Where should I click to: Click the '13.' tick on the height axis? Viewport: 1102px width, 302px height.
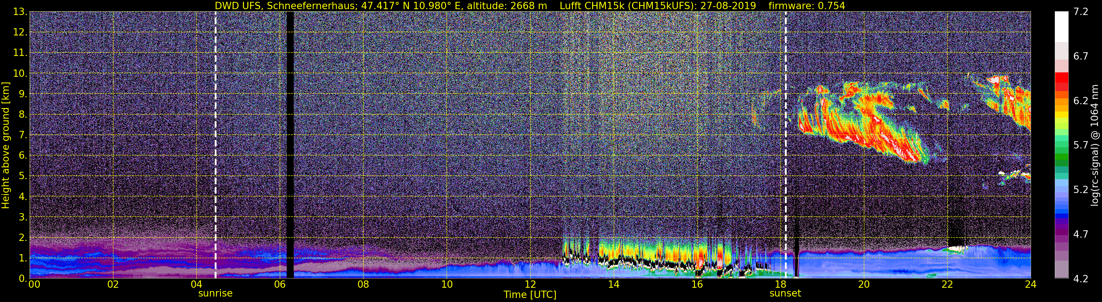pyautogui.click(x=20, y=12)
